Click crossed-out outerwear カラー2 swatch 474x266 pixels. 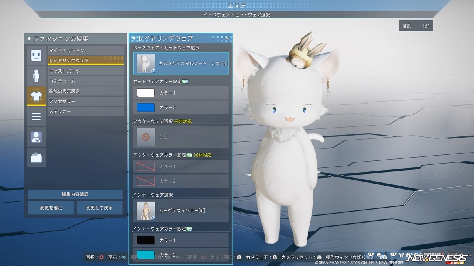pos(146,181)
